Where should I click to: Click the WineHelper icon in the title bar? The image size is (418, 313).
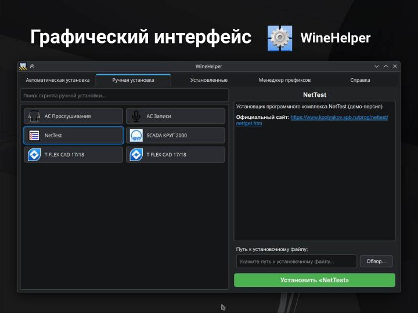click(x=23, y=66)
